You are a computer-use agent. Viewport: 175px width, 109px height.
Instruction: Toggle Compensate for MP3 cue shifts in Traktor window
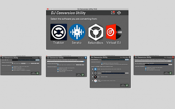pyautogui.click(x=12, y=66)
